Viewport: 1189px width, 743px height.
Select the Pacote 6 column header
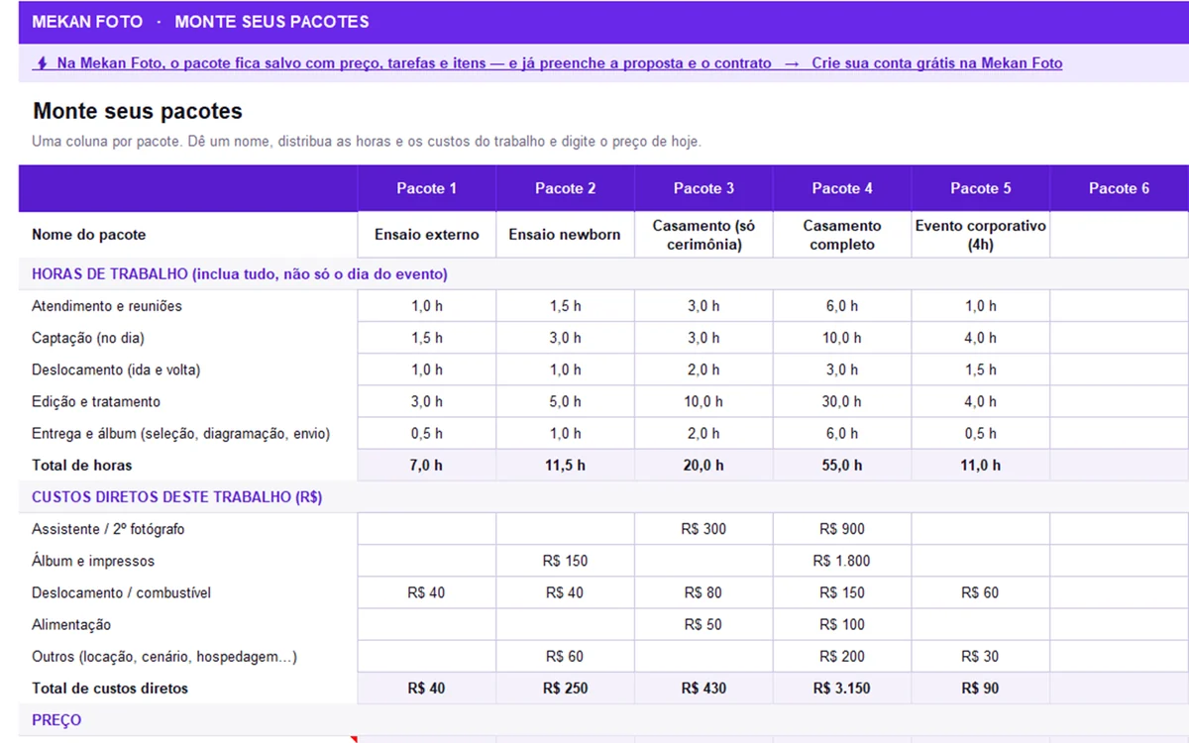coord(1119,188)
